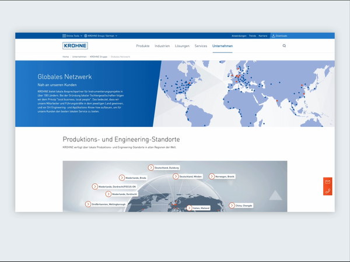Expand the Großbritannien, Wellingborough location
This screenshot has height=262, width=350.
(106, 204)
